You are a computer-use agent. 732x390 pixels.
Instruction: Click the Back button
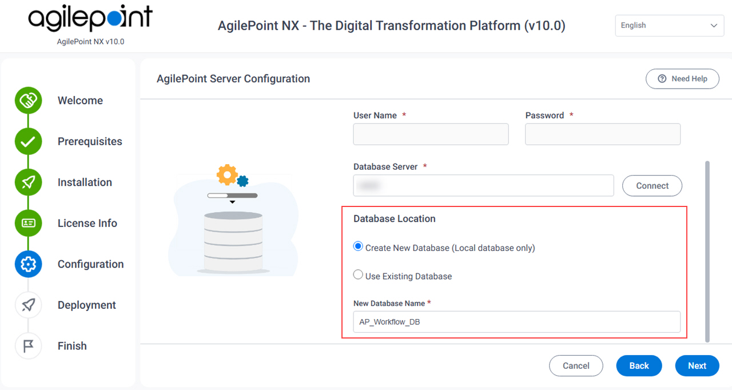point(639,366)
